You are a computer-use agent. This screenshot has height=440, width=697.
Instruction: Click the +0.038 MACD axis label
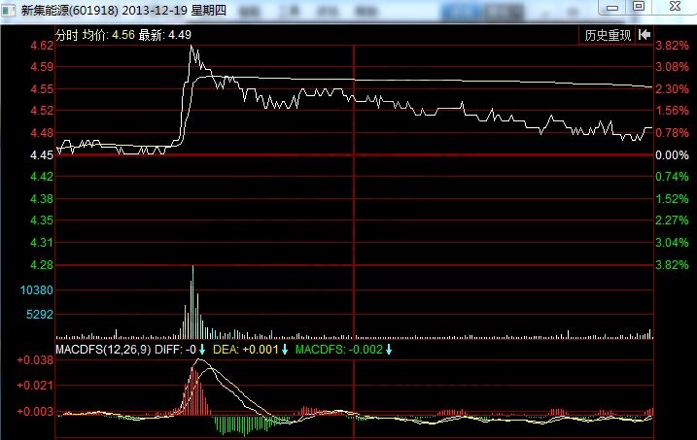(35, 360)
